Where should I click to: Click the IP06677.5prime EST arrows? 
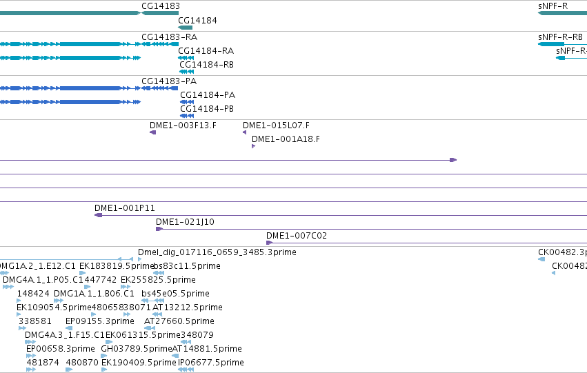point(186,370)
